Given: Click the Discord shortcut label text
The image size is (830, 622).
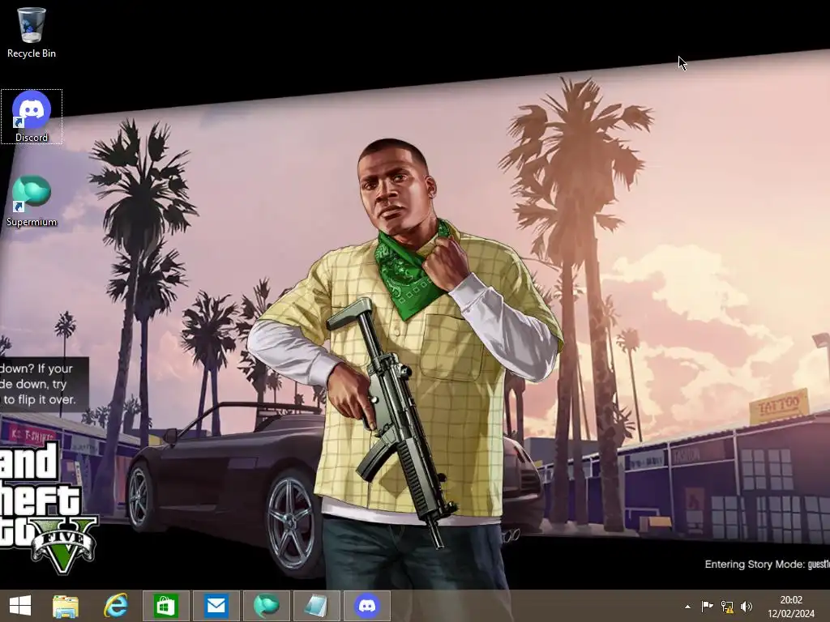Looking at the screenshot, I should [32, 138].
